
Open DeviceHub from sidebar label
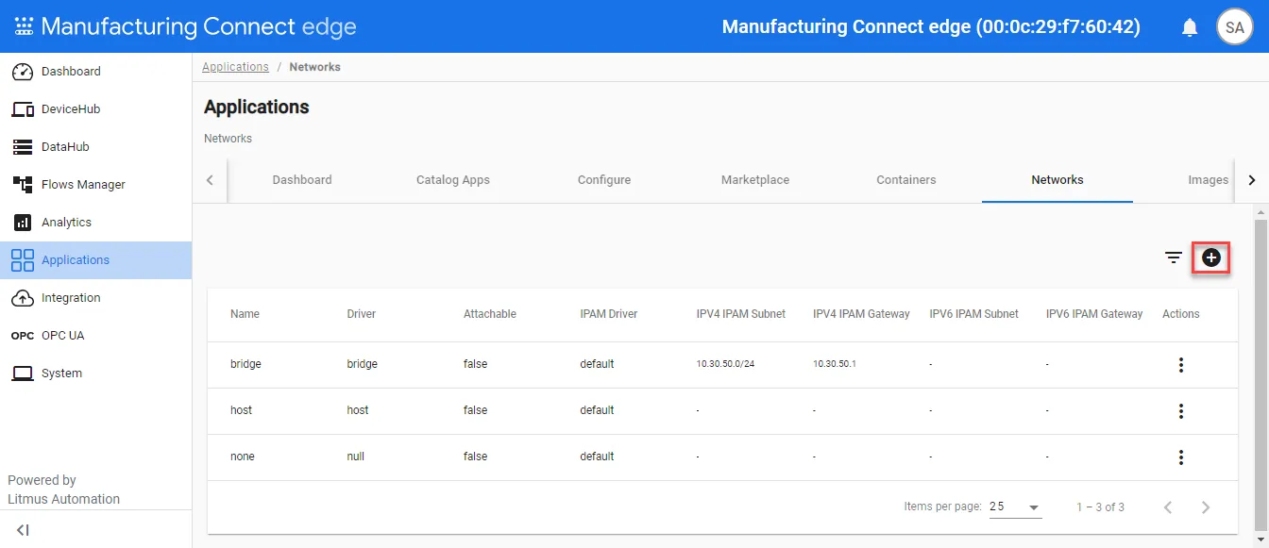[71, 109]
